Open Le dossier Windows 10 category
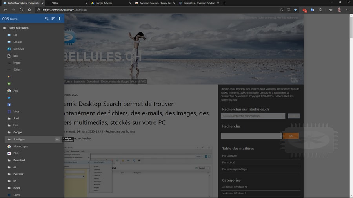The height and width of the screenshot is (198, 353). point(235,187)
